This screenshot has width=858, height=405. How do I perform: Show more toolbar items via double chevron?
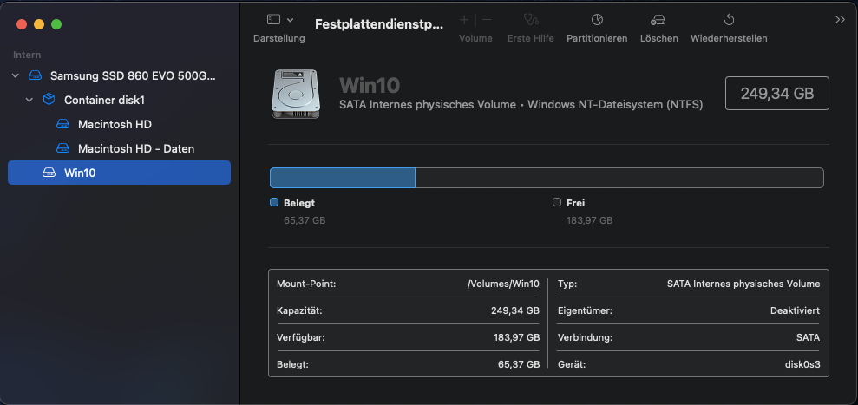840,20
